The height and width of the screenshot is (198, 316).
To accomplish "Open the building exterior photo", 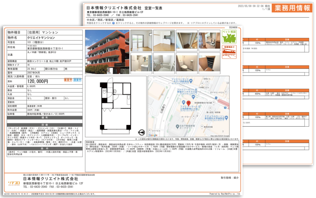I will pyautogui.click(x=107, y=52).
